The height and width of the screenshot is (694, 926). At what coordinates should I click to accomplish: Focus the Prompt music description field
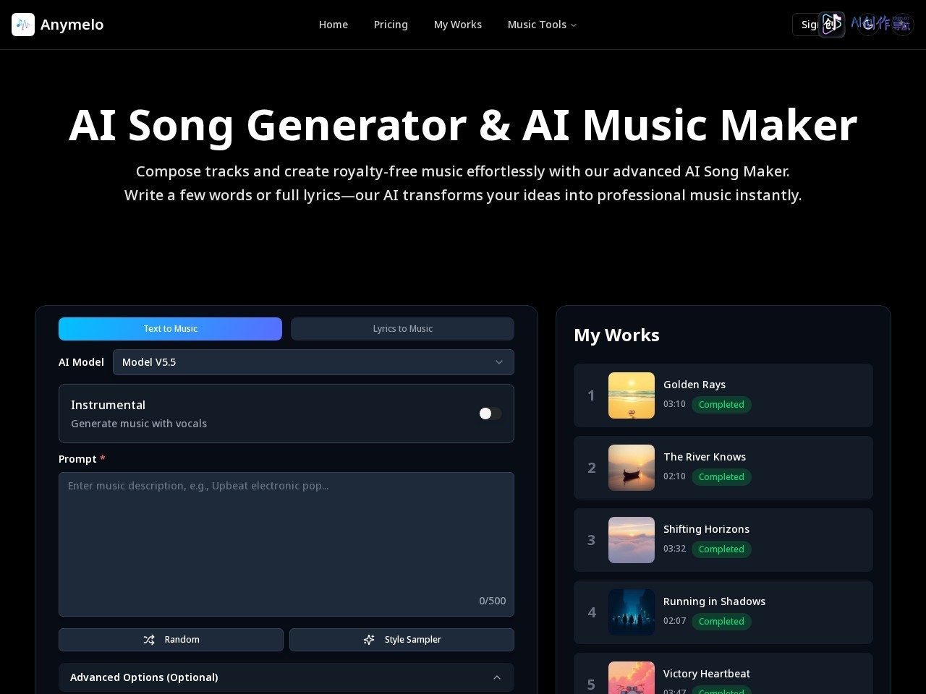tap(286, 544)
